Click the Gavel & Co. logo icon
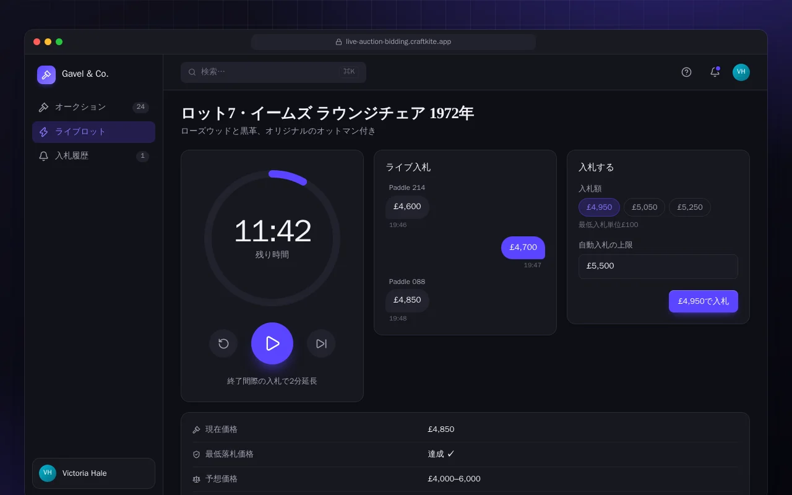792x495 pixels. (46, 74)
